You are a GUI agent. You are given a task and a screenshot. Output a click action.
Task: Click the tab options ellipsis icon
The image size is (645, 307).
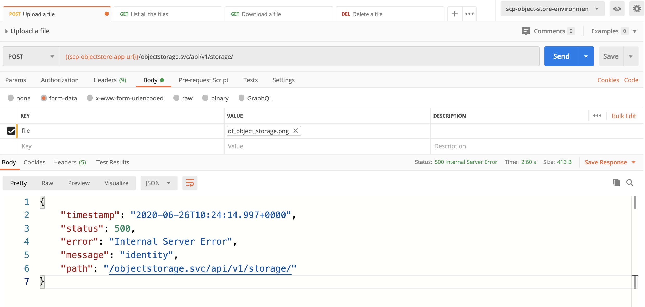(469, 14)
